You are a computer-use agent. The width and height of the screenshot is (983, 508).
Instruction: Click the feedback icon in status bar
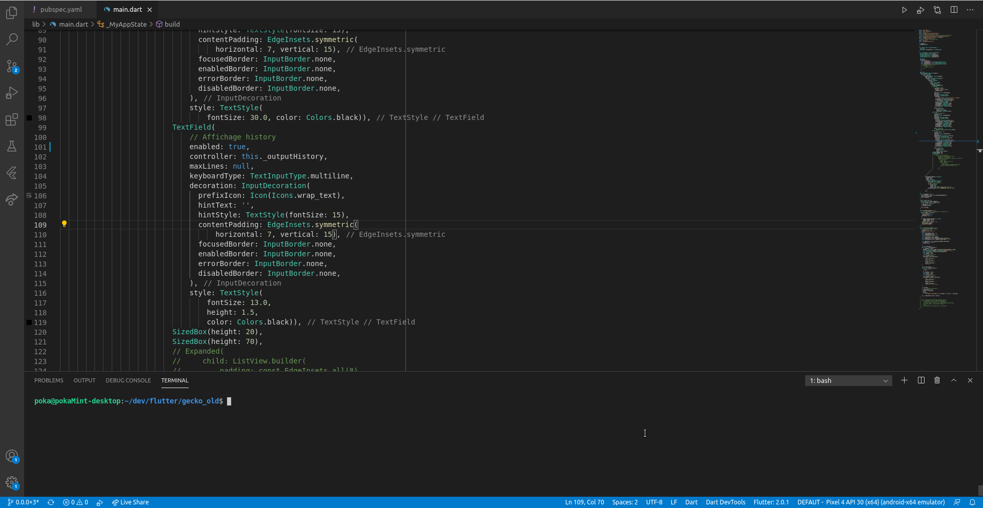957,502
